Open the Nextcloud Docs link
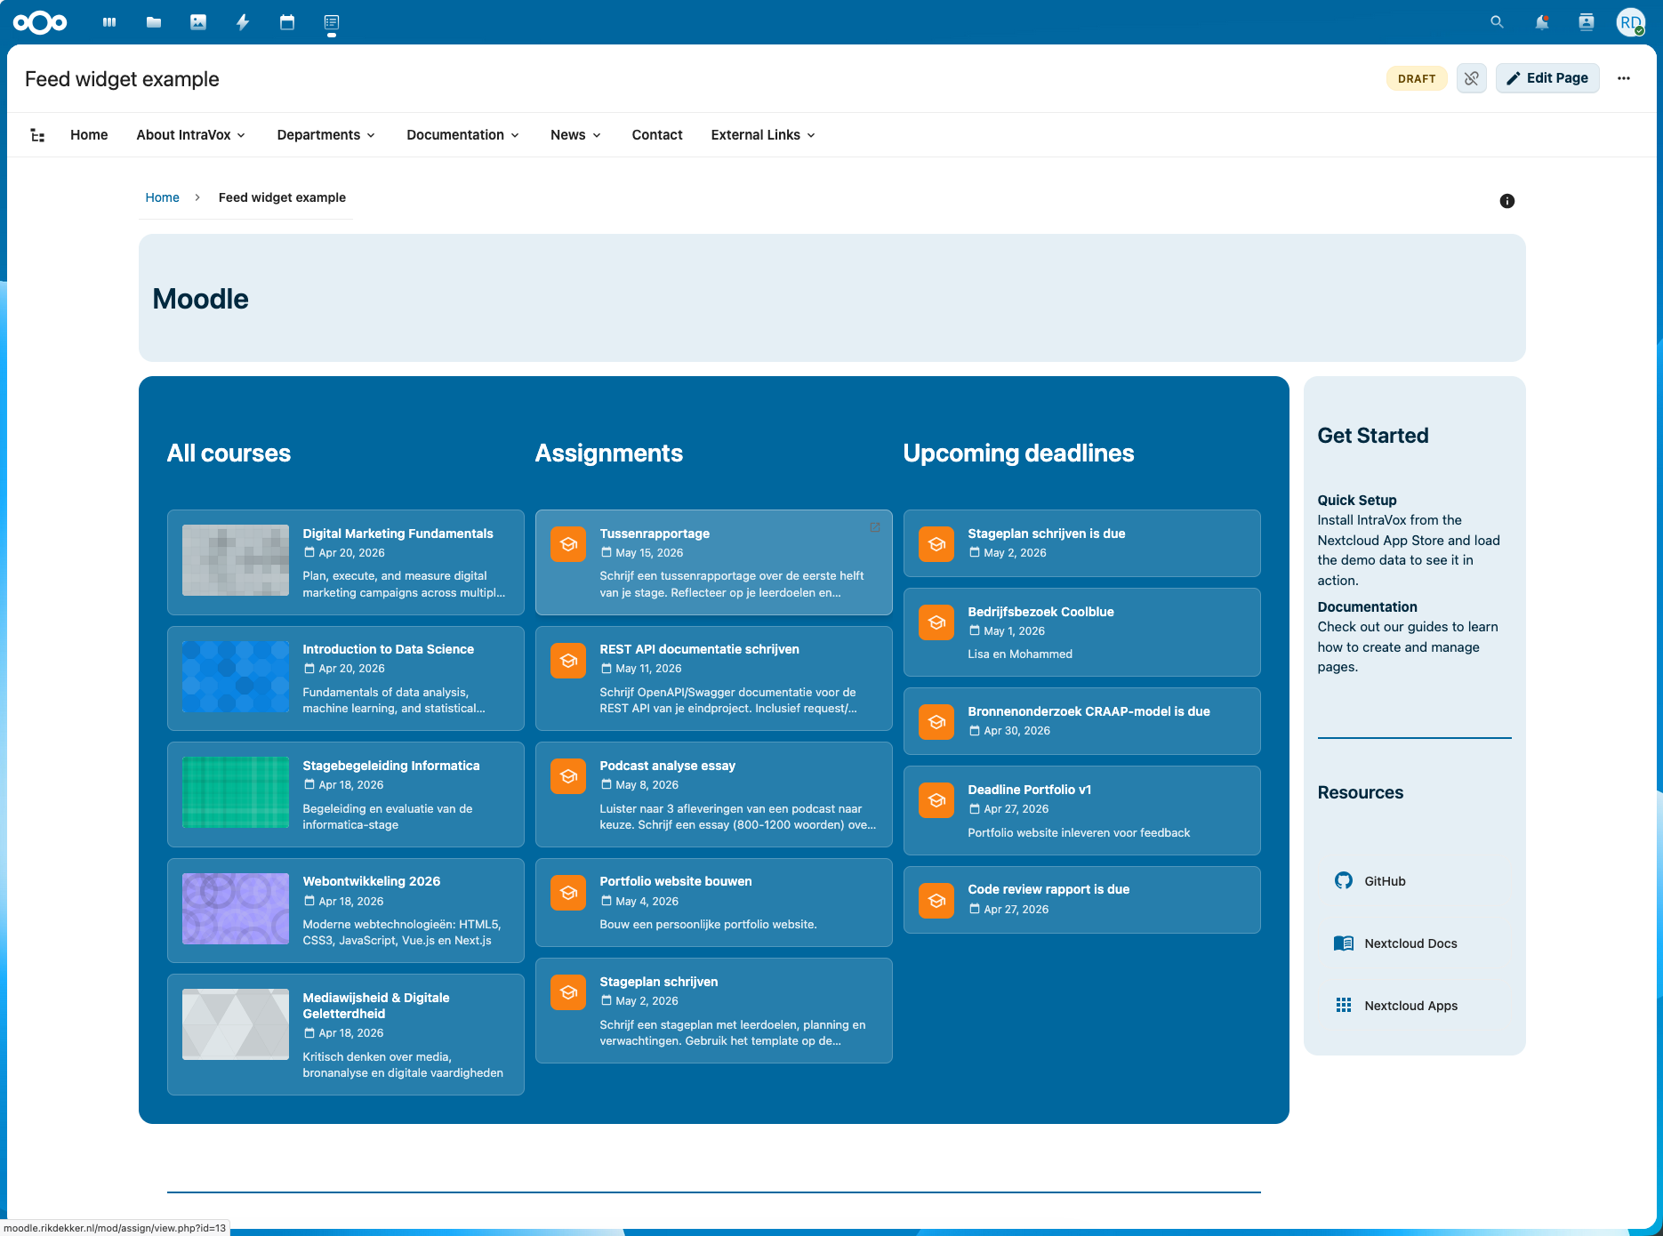Image resolution: width=1663 pixels, height=1236 pixels. [x=1410, y=943]
